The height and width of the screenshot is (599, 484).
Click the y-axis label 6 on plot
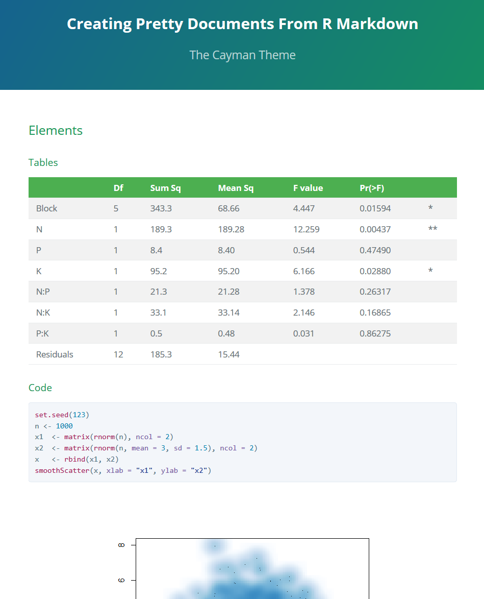121,580
